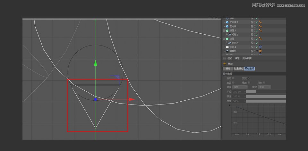
Task: Open the 模式 mode dropdown set to 全部
Action: pyautogui.click(x=264, y=87)
